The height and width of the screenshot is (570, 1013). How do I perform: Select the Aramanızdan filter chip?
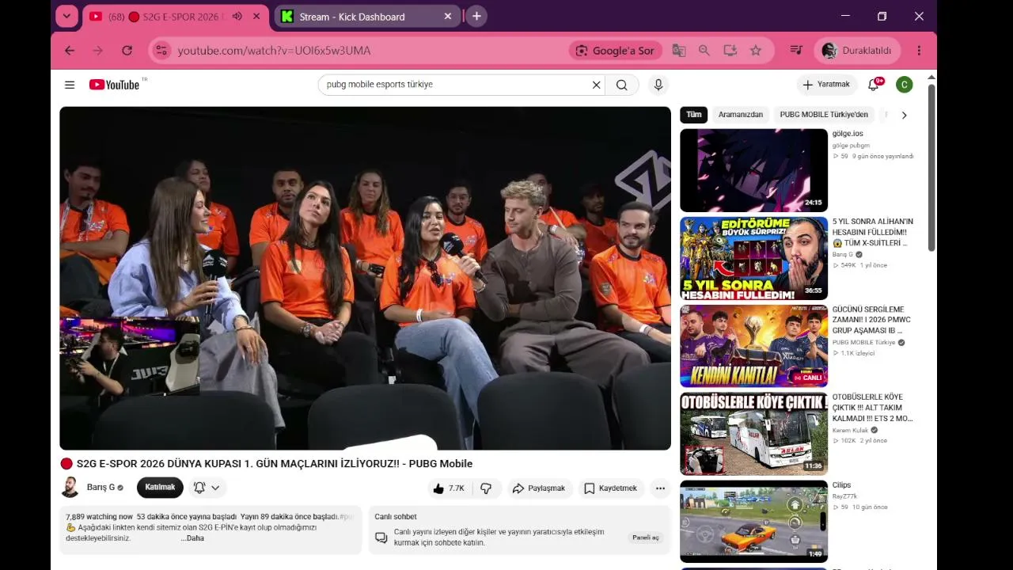tap(741, 115)
